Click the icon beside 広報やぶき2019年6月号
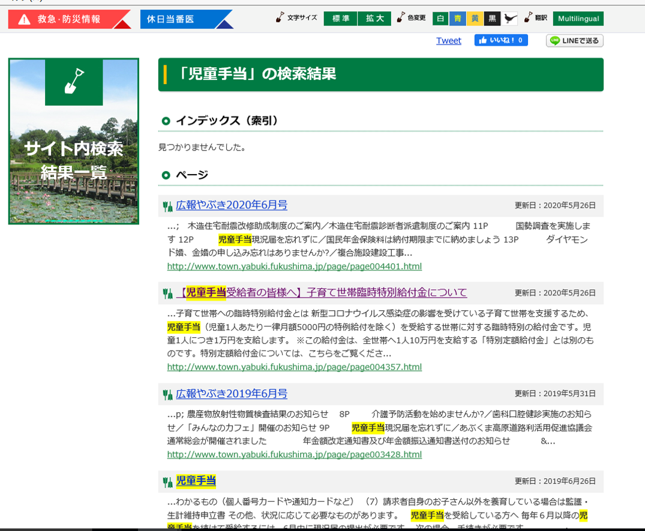The image size is (645, 531). tap(167, 395)
